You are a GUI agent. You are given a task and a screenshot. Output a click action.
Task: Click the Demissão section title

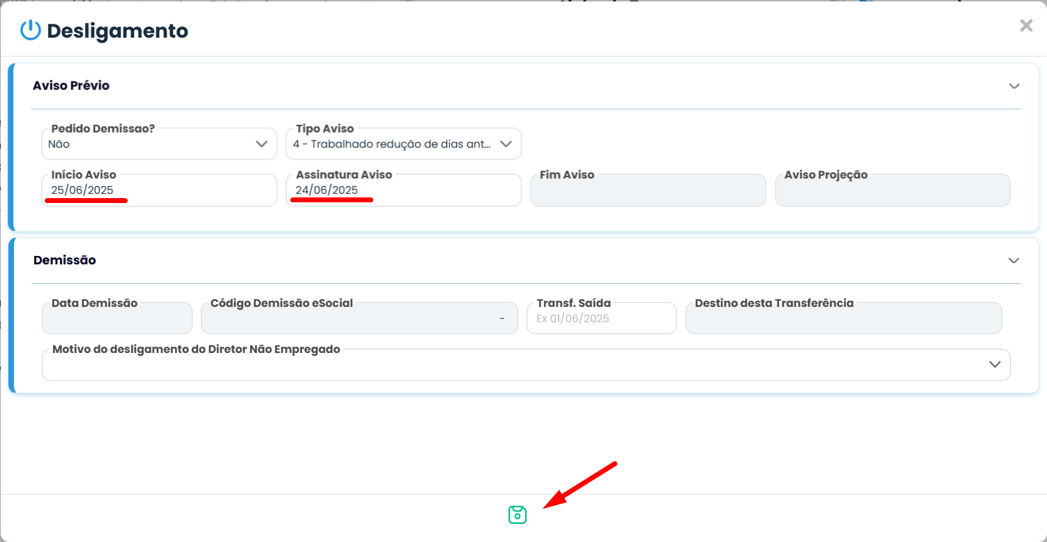pos(65,260)
